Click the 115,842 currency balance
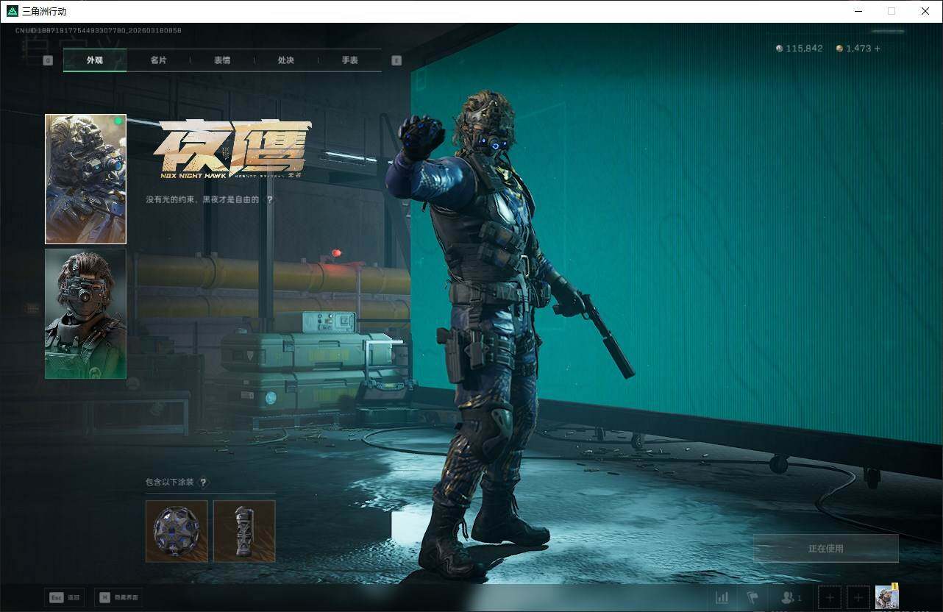The width and height of the screenshot is (943, 612). [800, 49]
